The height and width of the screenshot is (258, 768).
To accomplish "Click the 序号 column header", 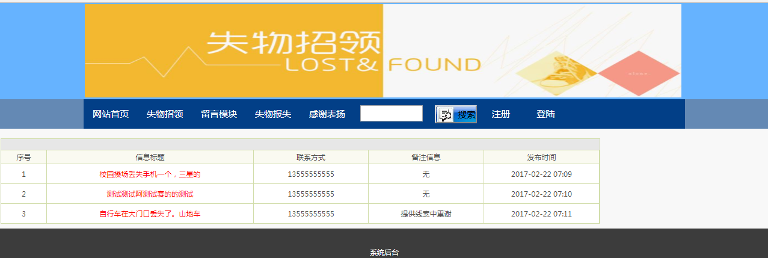I will 23,157.
